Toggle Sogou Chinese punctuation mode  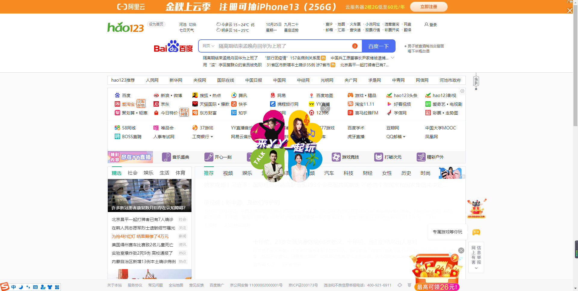pyautogui.click(x=28, y=287)
